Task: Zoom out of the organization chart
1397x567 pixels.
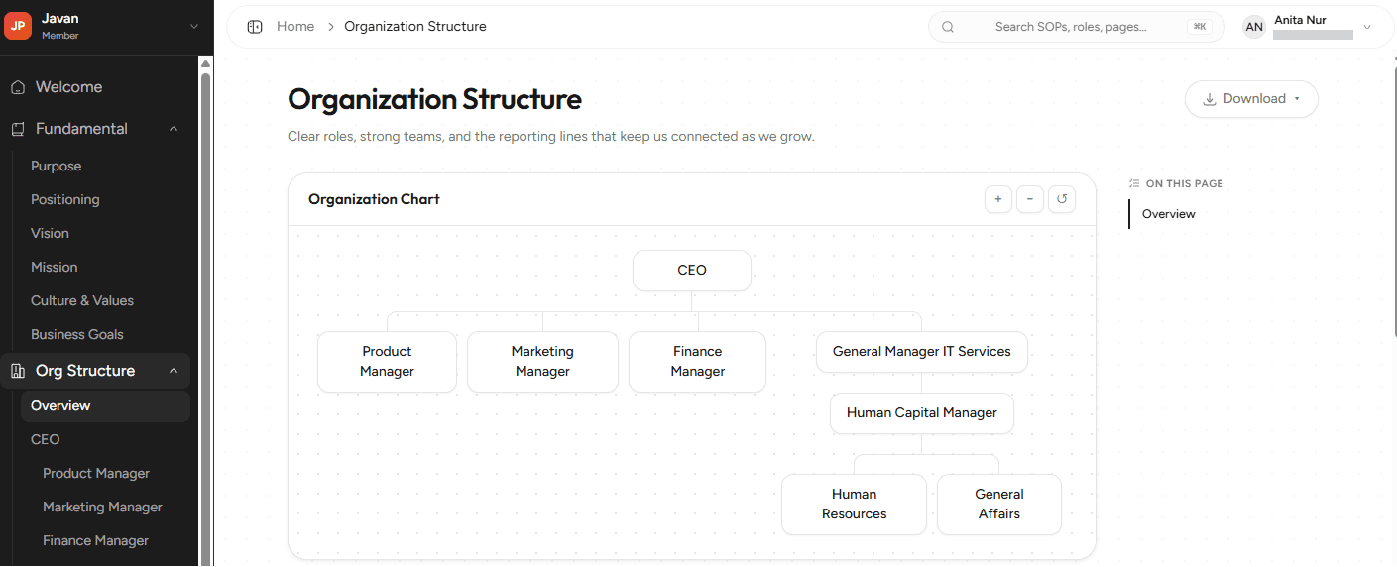Action: (1030, 199)
